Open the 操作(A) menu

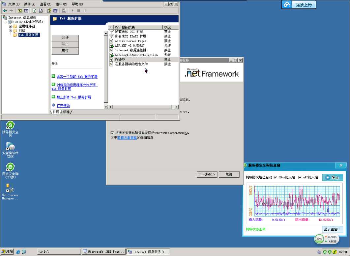[x=30, y=4]
